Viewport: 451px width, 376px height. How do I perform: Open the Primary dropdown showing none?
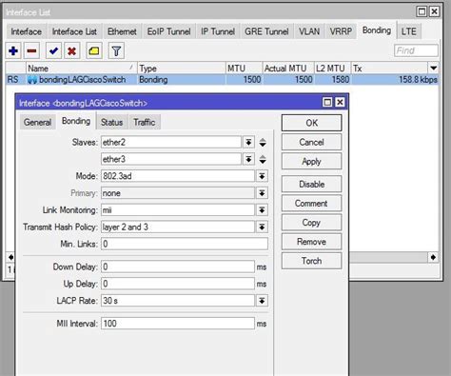coord(262,193)
